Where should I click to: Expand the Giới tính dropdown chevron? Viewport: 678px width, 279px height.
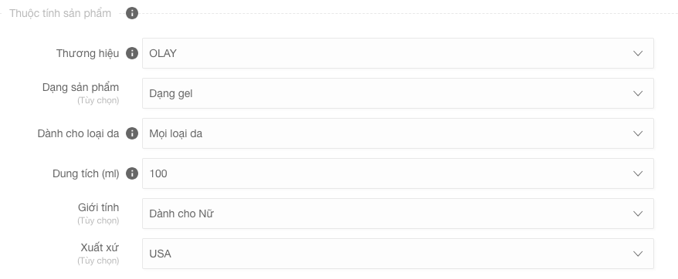pyautogui.click(x=638, y=213)
